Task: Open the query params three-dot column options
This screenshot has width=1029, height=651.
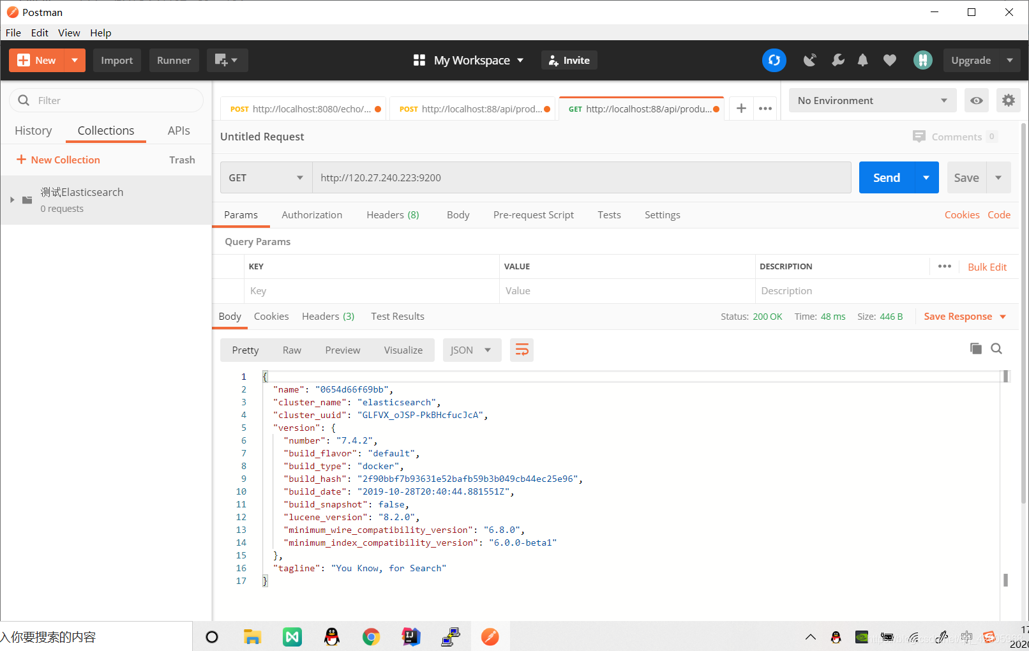Action: [x=945, y=266]
